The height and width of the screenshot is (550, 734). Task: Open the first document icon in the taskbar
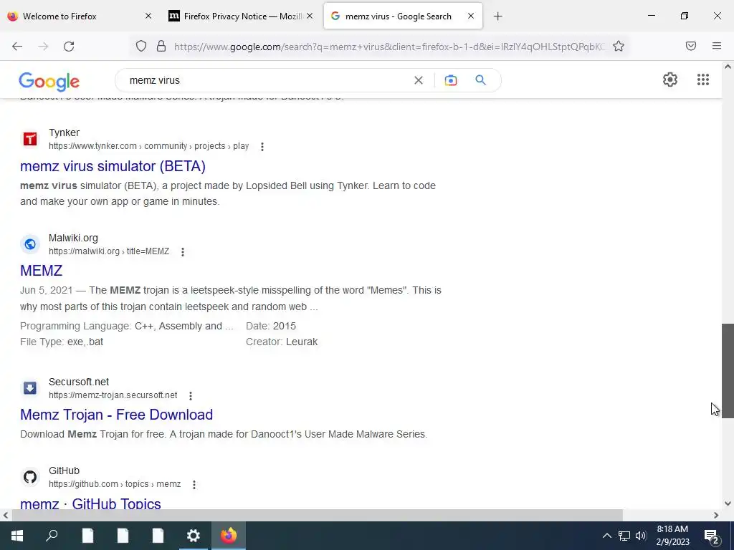click(87, 536)
